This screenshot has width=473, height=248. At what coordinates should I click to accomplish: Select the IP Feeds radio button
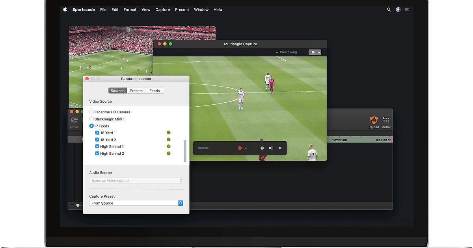tap(92, 126)
